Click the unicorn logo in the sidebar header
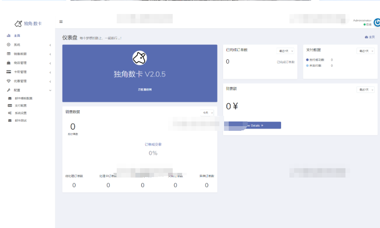Screen dimensions: 380x228 tap(18, 23)
